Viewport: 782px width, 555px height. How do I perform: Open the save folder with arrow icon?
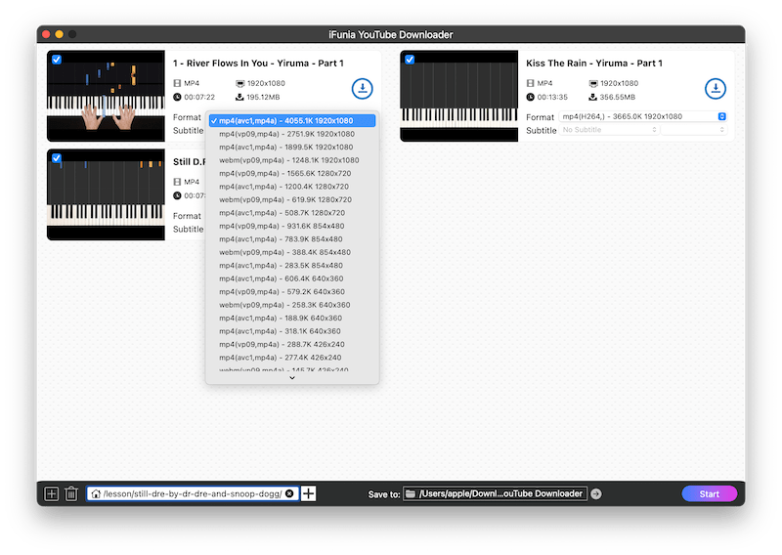click(x=596, y=493)
